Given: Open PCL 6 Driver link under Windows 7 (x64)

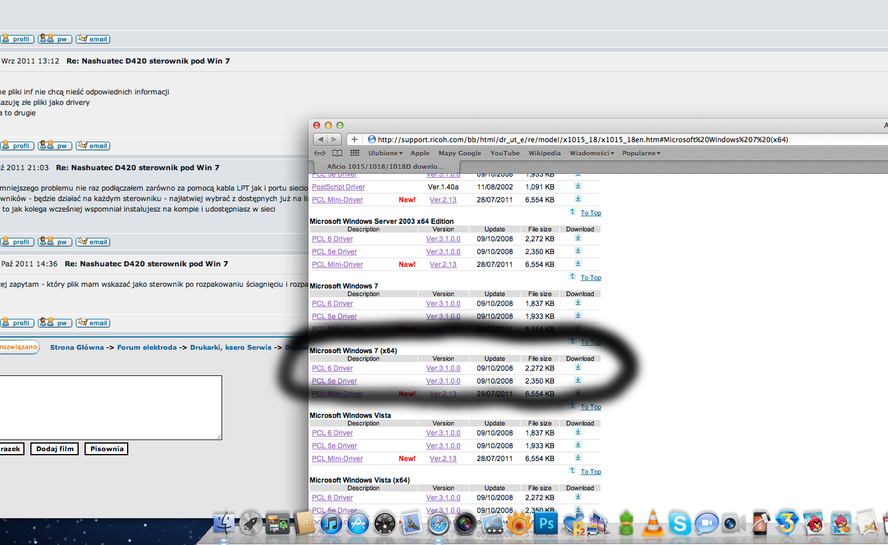Looking at the screenshot, I should pos(332,368).
